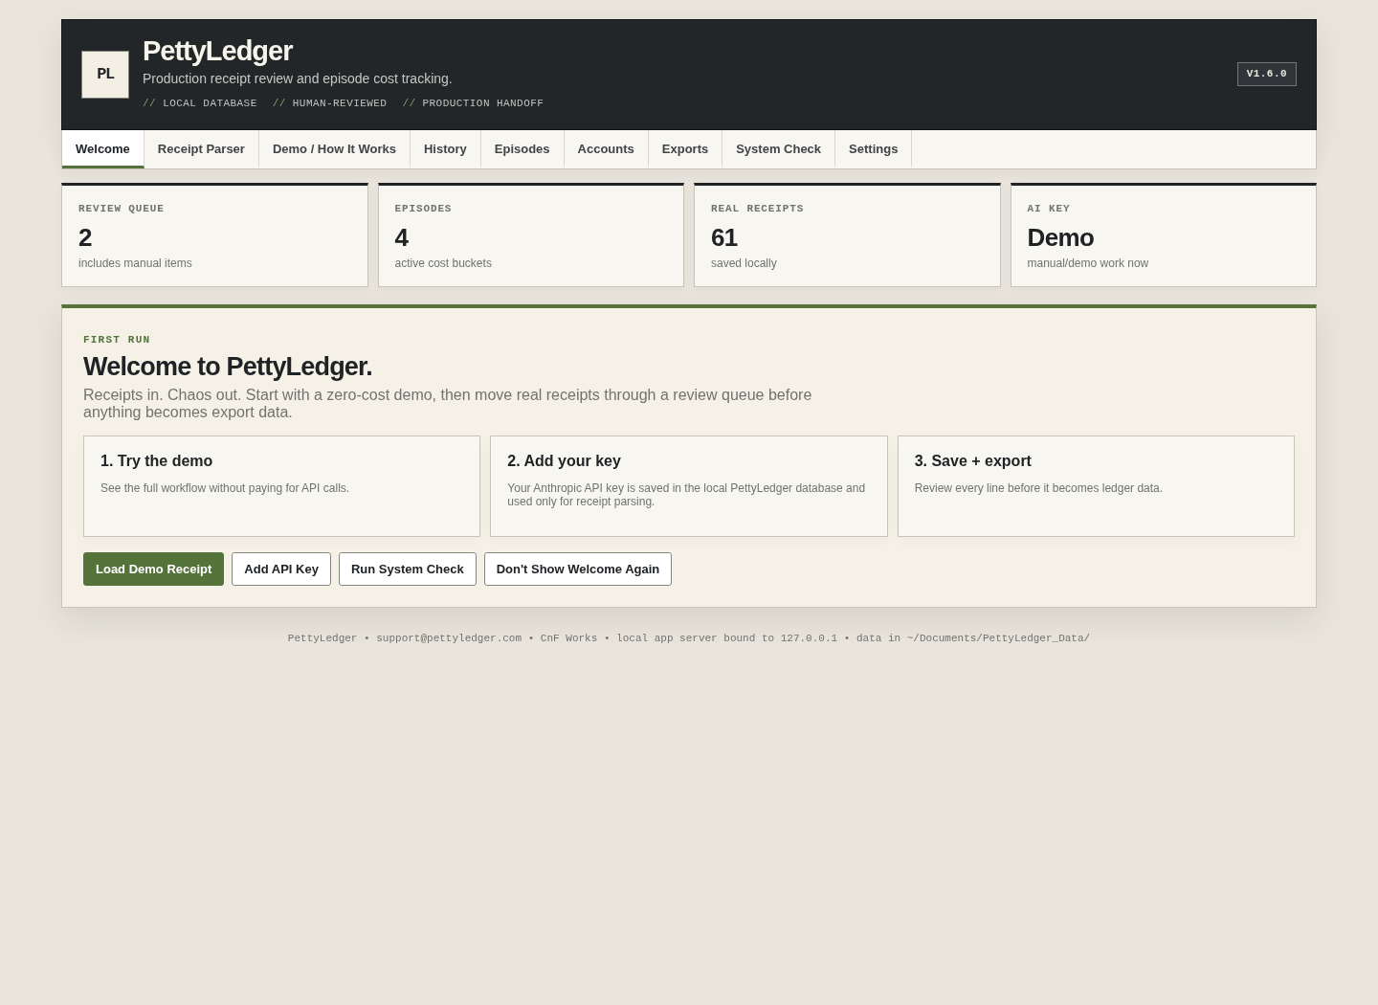Click the Load Demo Receipt button
Screen dimensions: 1378x1005
coord(153,569)
